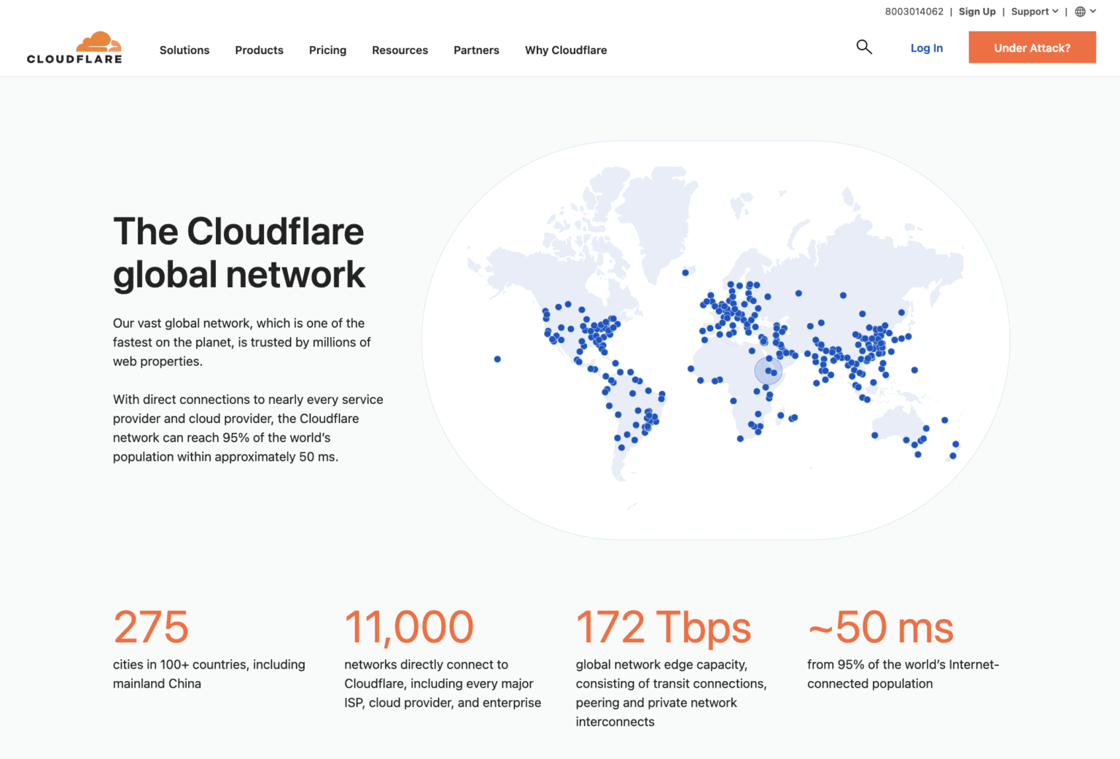Click the Sign Up link
The width and height of the screenshot is (1120, 759).
click(x=977, y=11)
